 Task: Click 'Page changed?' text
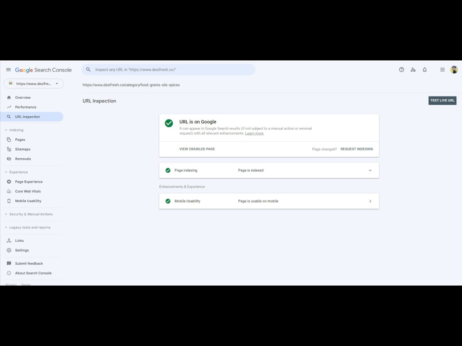click(324, 149)
